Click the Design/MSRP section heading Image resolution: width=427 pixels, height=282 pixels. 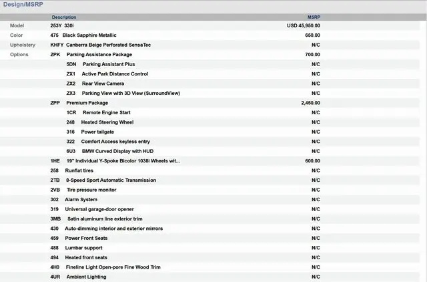pyautogui.click(x=23, y=5)
